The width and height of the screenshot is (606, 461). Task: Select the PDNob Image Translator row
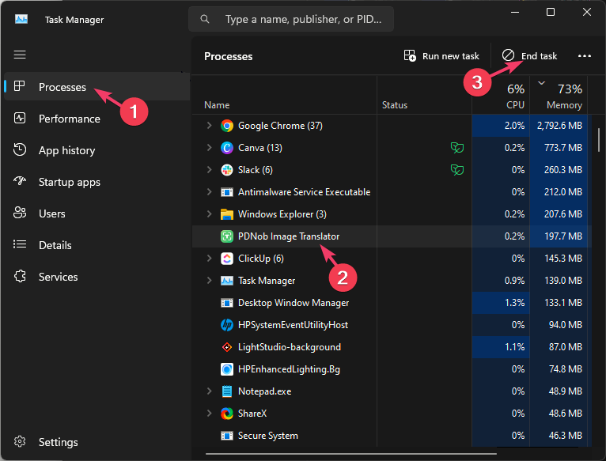(x=392, y=236)
